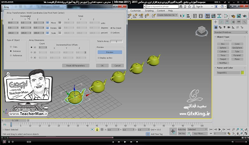Image resolution: width=249 pixels, height=145 pixels.
Task: Click the Teapot primitive button
Action: (223, 59)
